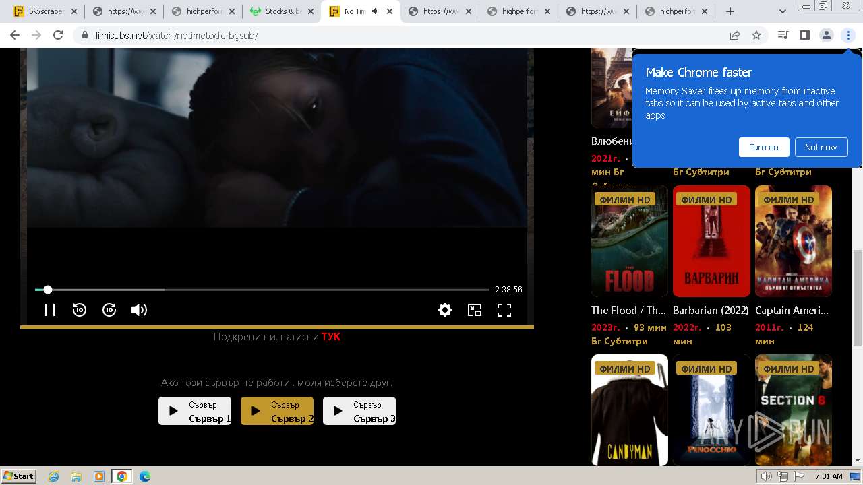The image size is (863, 485).
Task: Enter fullscreen video mode
Action: coord(504,310)
